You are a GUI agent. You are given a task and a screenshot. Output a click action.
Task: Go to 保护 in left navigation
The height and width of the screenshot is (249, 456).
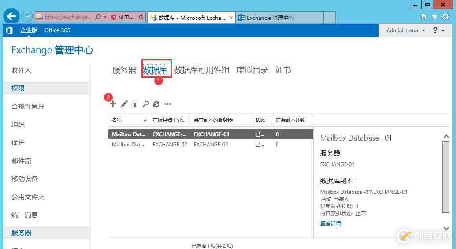18,142
